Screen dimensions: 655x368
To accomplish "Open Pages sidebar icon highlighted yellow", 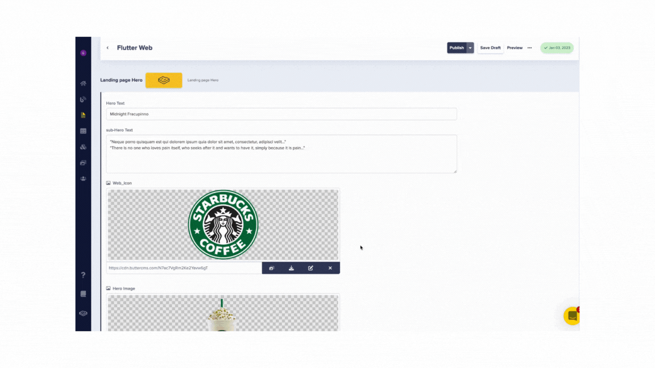I will (83, 115).
